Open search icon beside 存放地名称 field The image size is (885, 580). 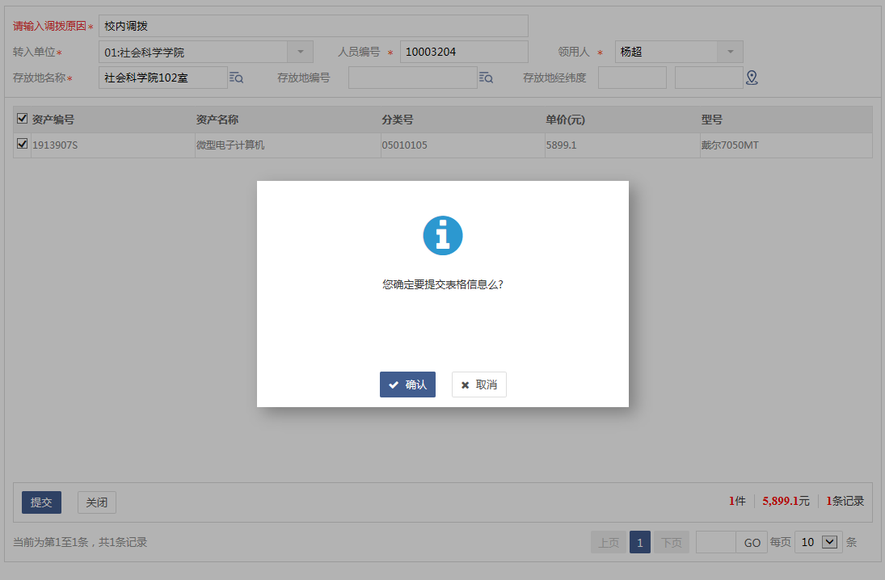(237, 78)
